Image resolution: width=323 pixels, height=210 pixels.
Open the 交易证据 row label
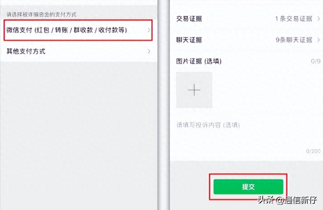189,19
